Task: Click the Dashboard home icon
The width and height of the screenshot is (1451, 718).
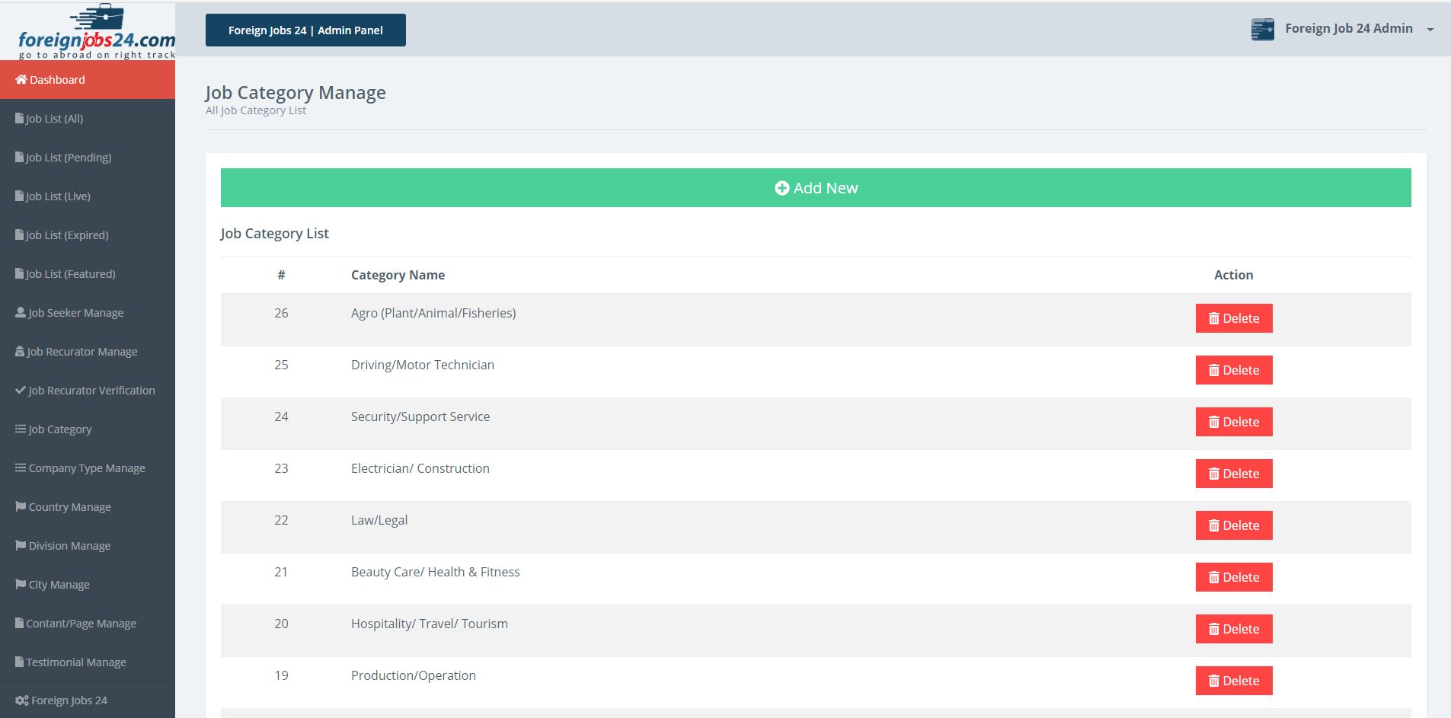Action: click(21, 79)
